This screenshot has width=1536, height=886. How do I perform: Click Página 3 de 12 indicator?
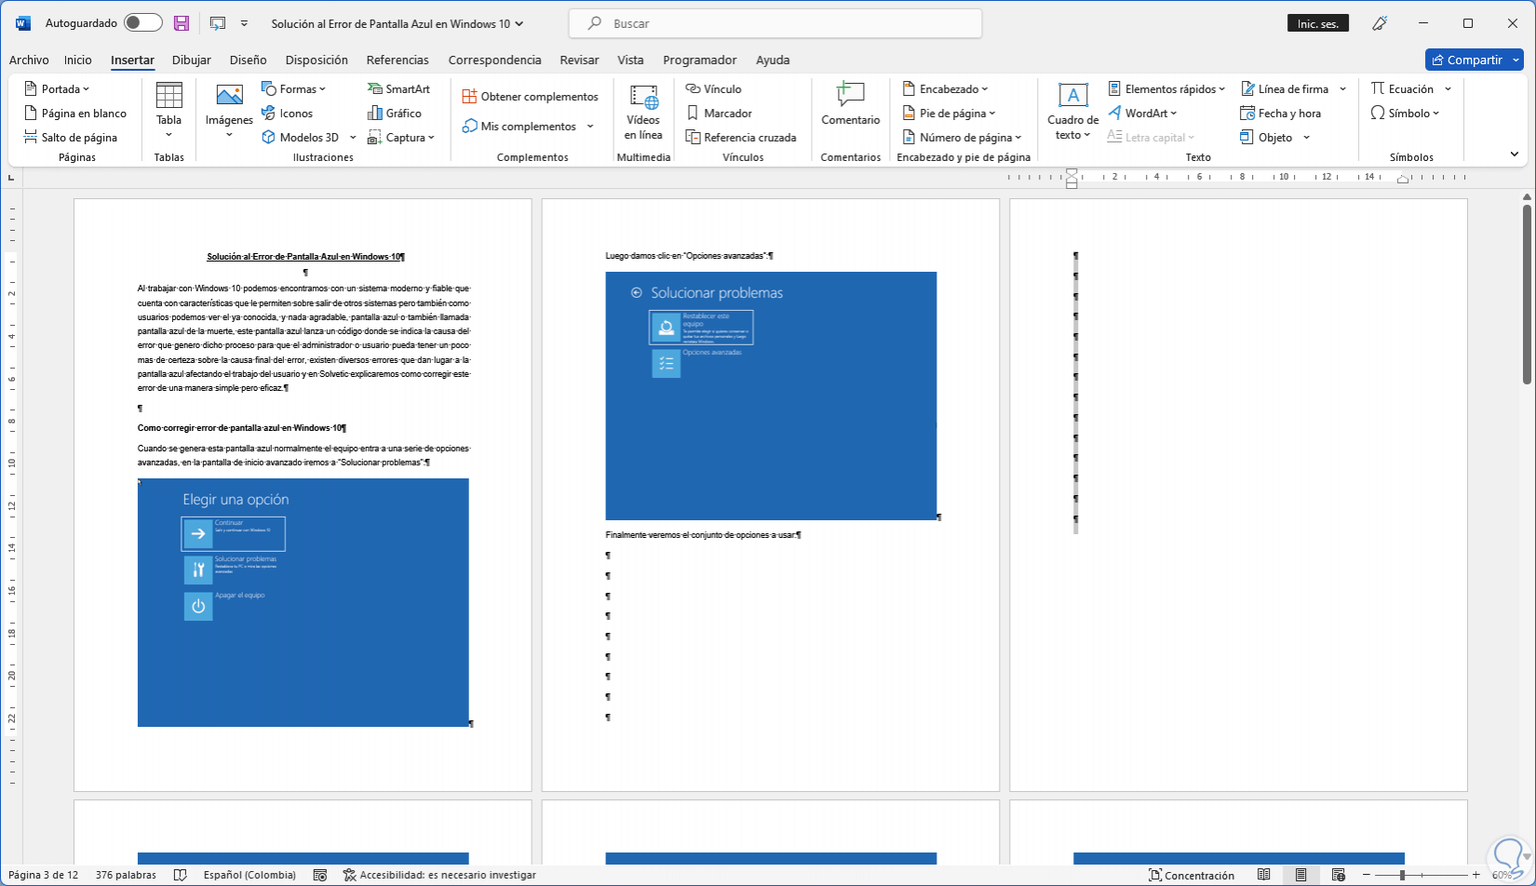pos(43,875)
